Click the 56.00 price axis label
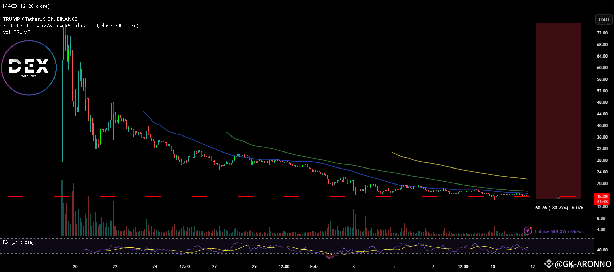 coord(602,79)
